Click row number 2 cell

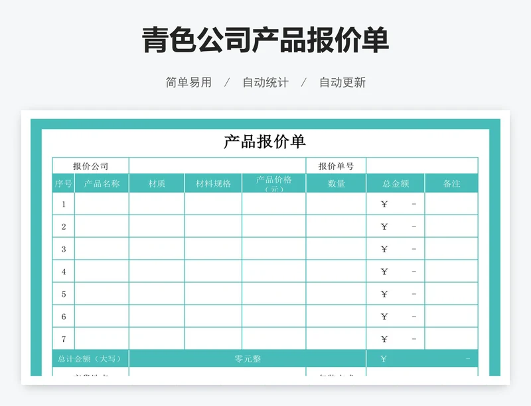[x=63, y=226]
